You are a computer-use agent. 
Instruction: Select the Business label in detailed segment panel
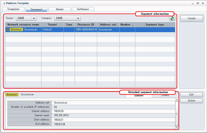pyautogui.click(x=12, y=94)
